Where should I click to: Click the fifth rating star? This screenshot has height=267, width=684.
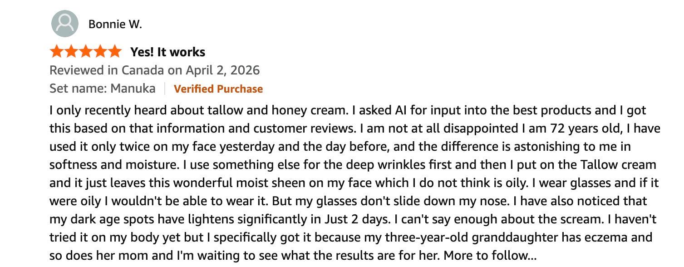click(x=114, y=52)
